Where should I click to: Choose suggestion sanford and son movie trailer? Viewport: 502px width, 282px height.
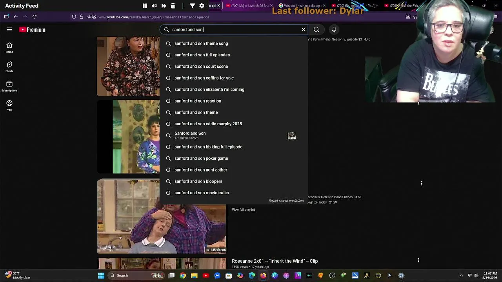tap(234, 193)
